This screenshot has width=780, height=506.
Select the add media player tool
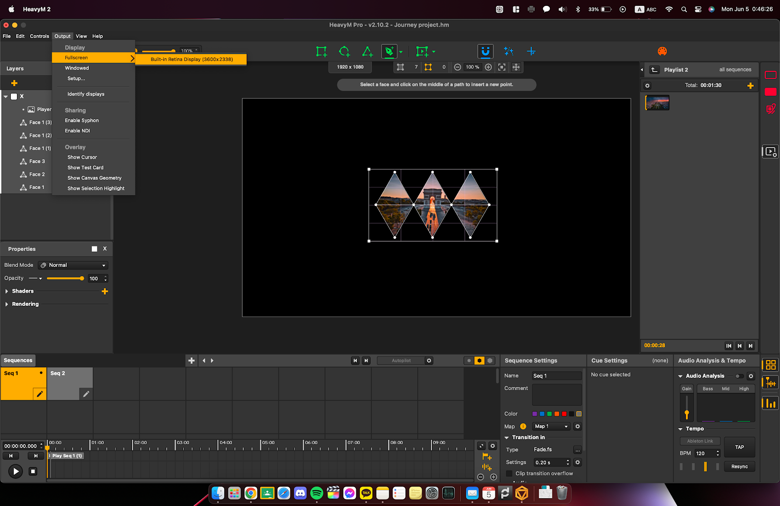coord(422,52)
